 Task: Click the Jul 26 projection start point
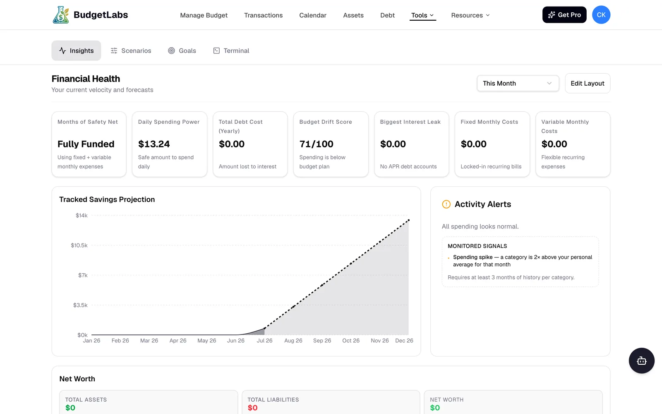tap(265, 328)
